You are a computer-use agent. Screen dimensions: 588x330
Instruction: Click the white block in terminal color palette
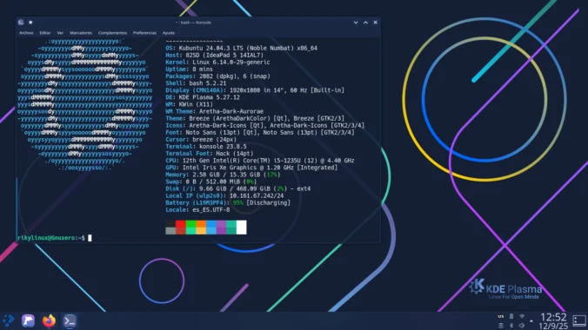coord(242,228)
